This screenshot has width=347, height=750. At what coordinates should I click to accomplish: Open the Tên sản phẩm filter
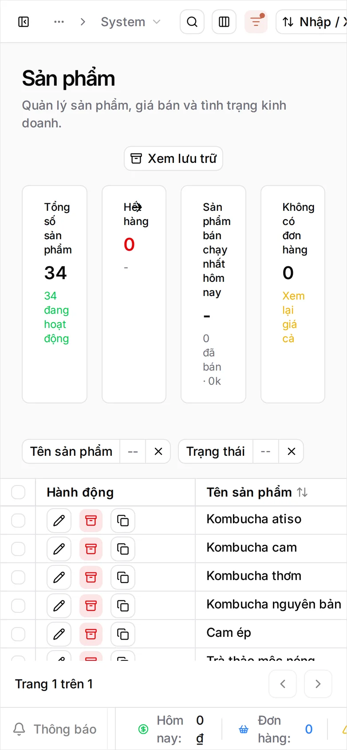[71, 451]
